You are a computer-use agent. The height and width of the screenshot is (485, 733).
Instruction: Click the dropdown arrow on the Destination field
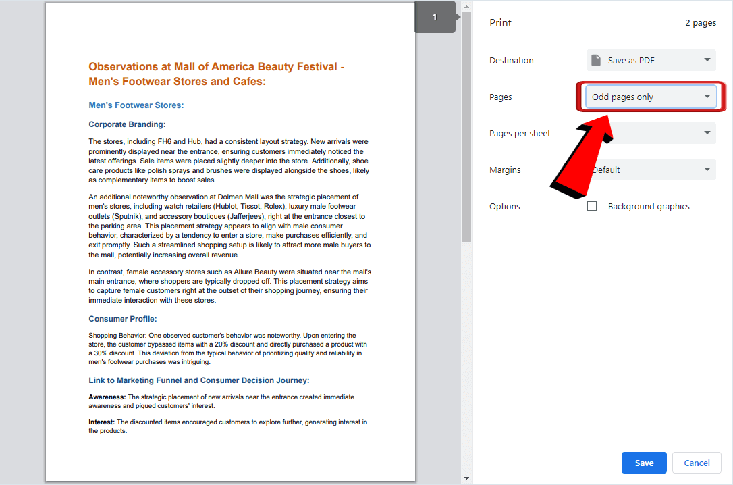point(707,59)
